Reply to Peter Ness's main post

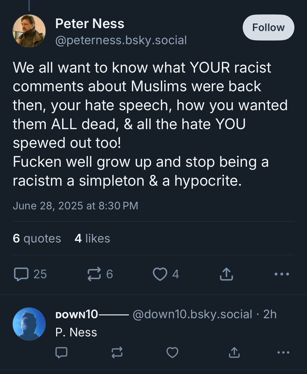coord(21,274)
